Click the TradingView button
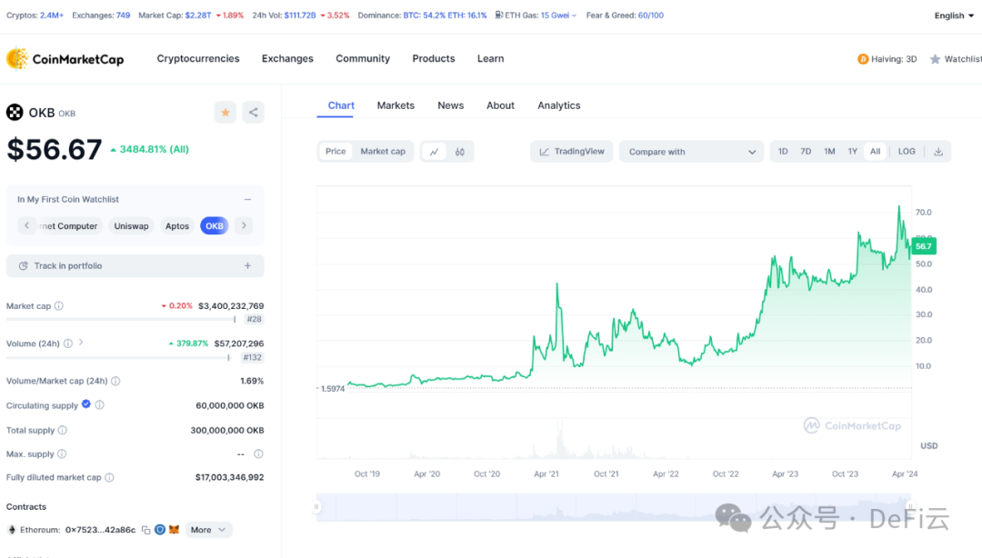Screen dimensions: 982x558 click(572, 152)
